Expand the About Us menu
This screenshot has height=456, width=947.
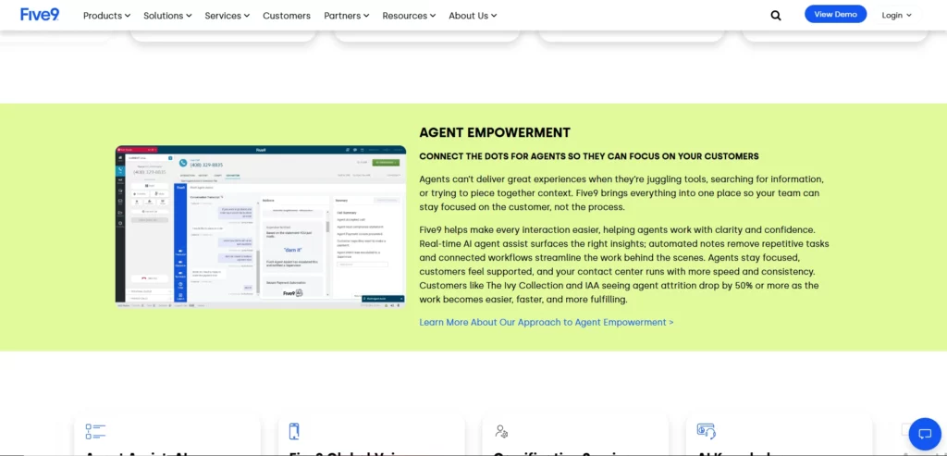tap(473, 16)
